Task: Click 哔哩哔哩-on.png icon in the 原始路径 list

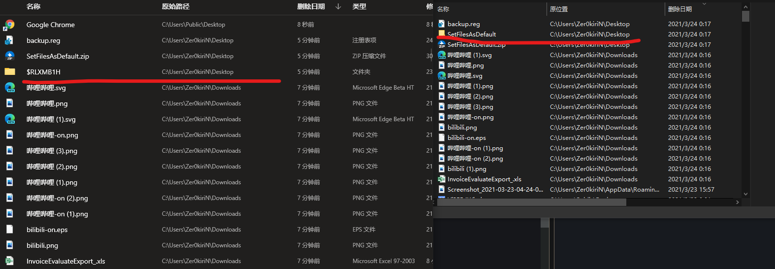Action: 9,135
